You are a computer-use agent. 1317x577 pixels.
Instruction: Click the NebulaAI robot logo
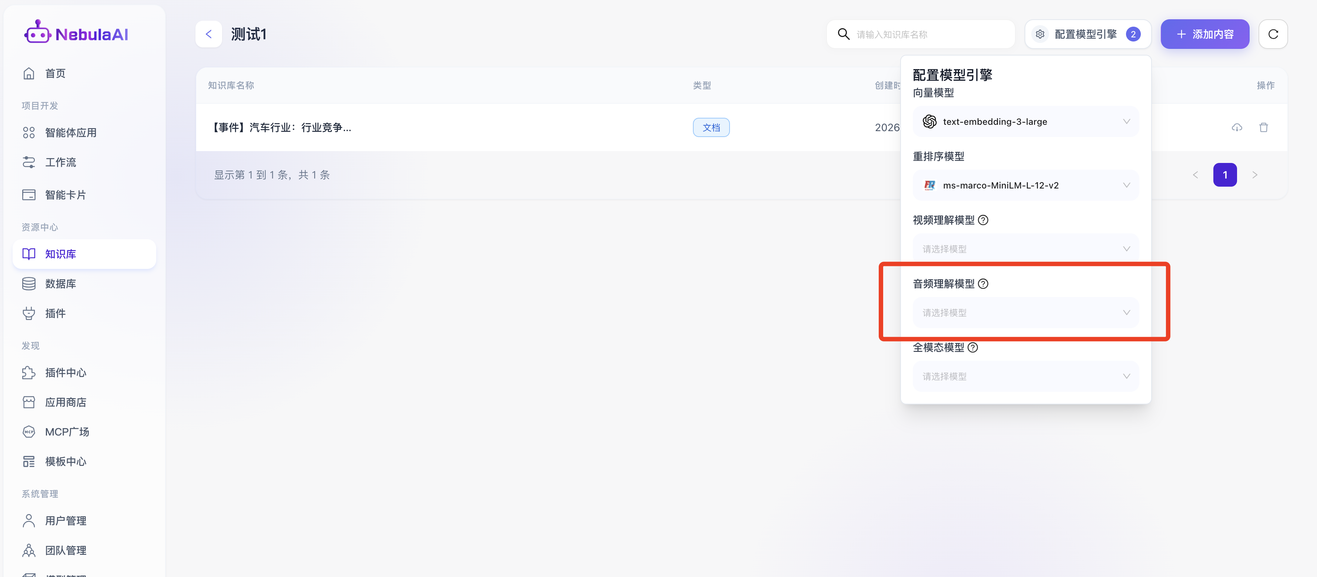pos(37,32)
